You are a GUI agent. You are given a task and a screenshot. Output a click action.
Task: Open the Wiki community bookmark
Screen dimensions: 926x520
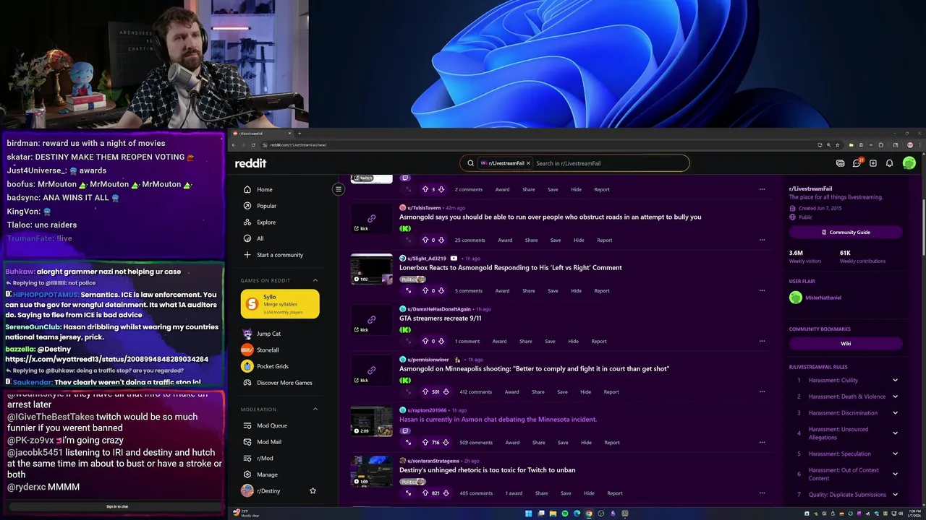pyautogui.click(x=846, y=344)
